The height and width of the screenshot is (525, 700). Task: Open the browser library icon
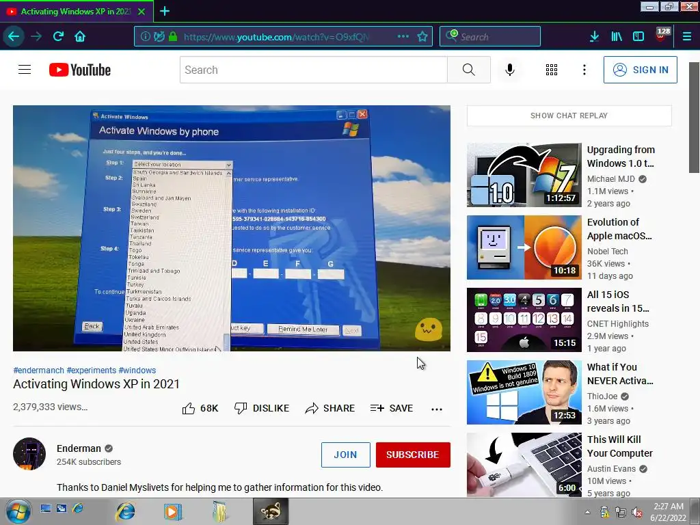[x=617, y=37]
